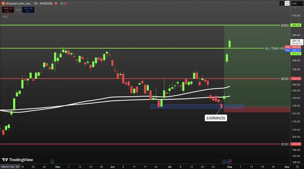
Task: Select the blue support zone rectangle
Action: pyautogui.click(x=197, y=106)
